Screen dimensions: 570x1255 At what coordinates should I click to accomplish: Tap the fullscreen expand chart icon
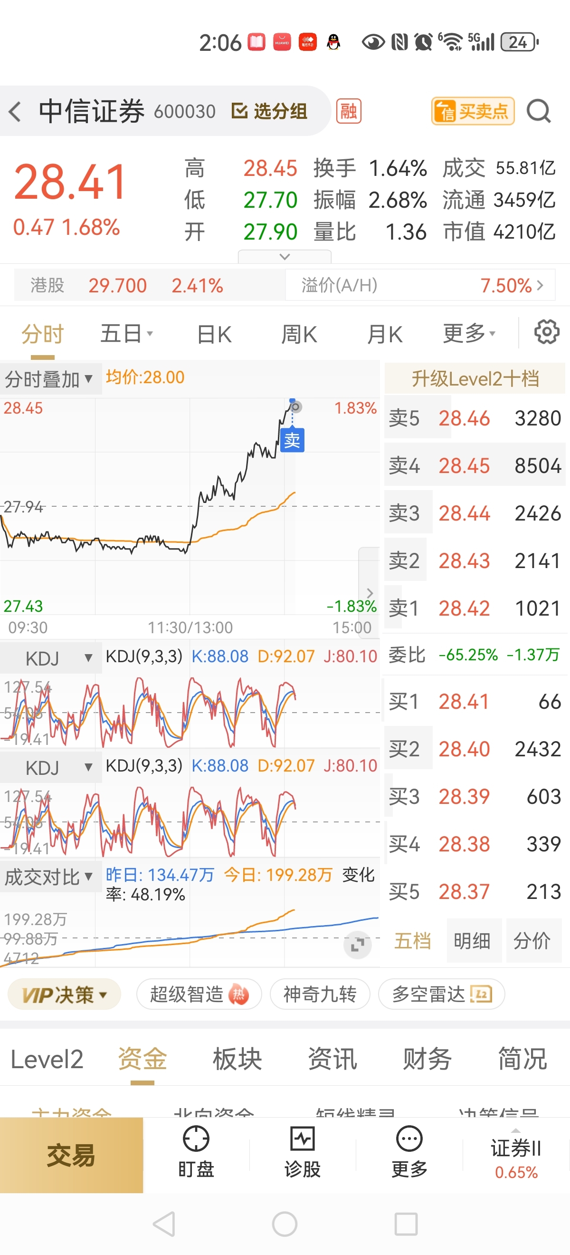click(x=357, y=945)
